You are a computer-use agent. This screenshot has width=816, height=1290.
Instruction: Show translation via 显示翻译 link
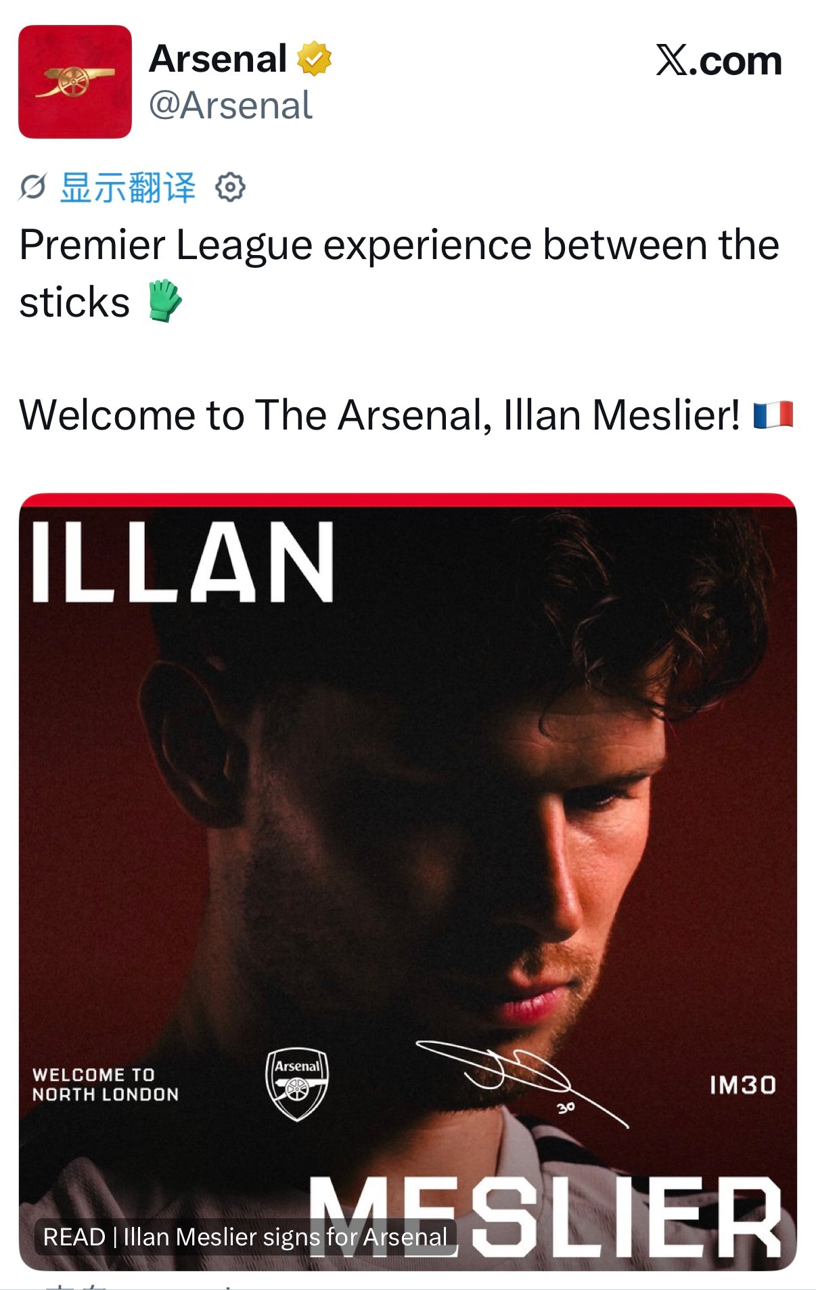(x=128, y=187)
